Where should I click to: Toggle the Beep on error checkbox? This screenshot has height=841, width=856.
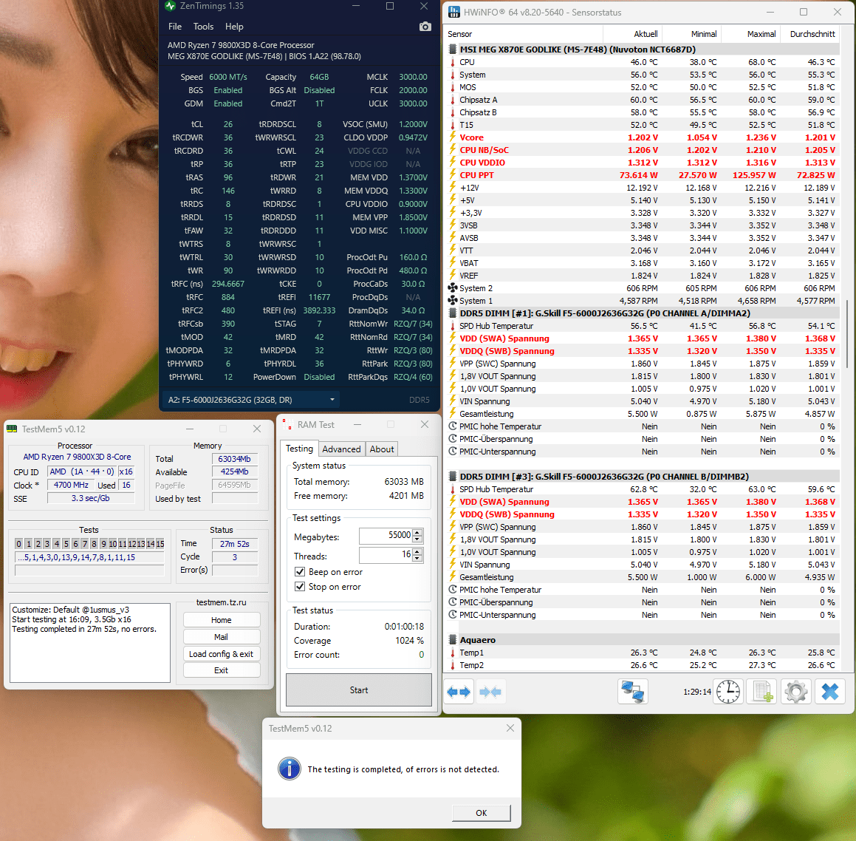(x=299, y=572)
